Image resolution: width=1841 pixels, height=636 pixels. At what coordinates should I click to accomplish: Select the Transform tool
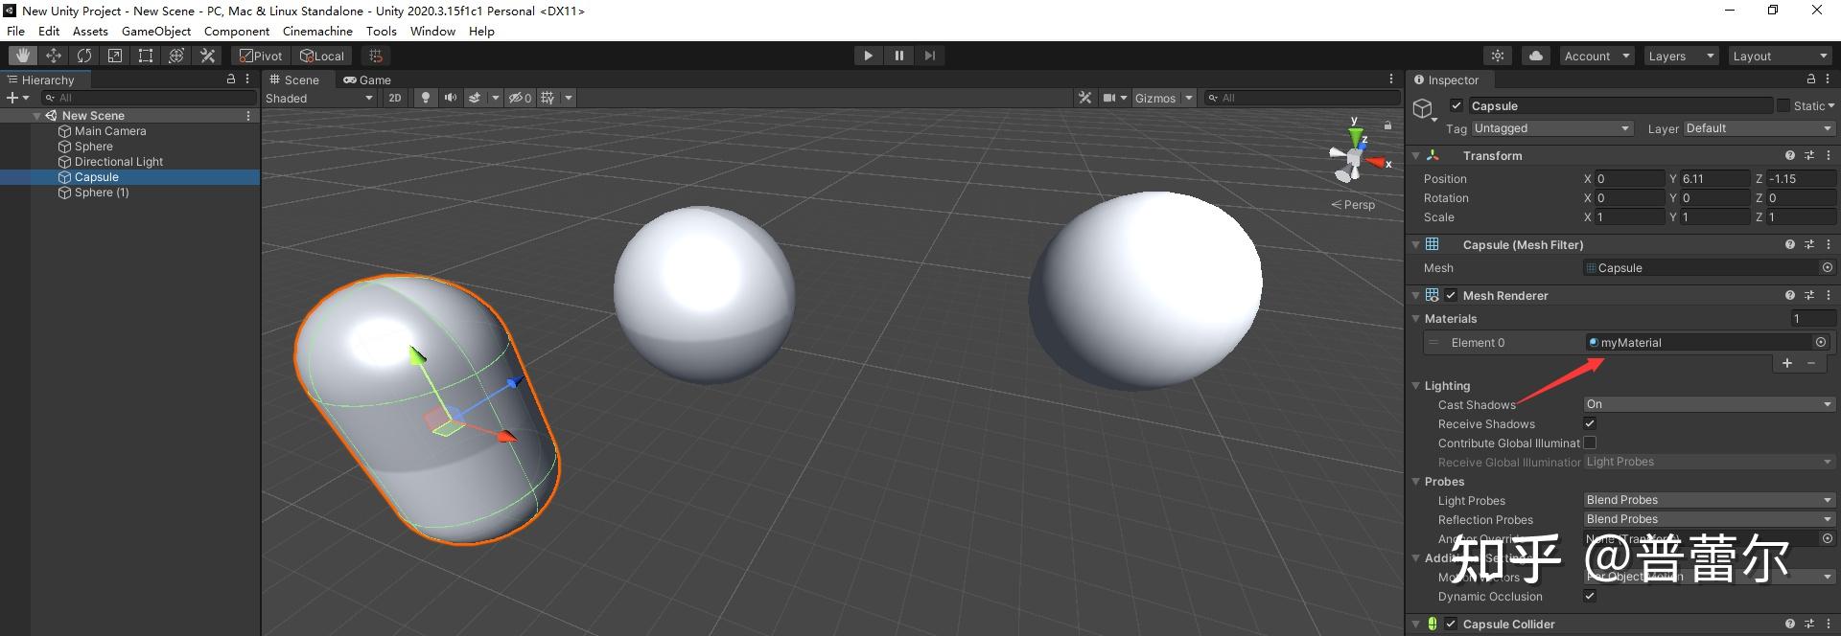pyautogui.click(x=176, y=56)
